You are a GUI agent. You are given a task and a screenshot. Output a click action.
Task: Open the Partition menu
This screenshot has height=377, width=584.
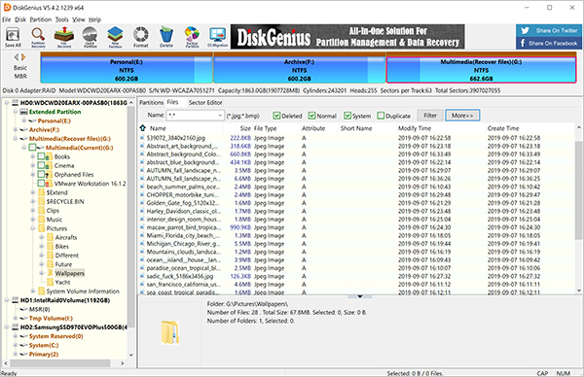coord(41,19)
